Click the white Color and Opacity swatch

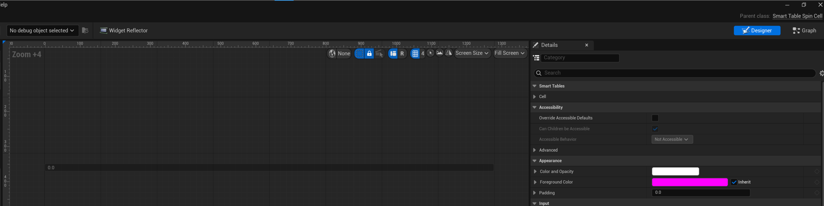tap(675, 171)
